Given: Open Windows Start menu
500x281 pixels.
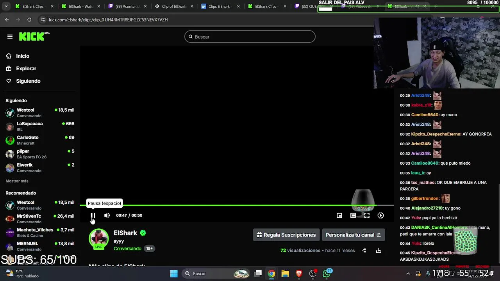Looking at the screenshot, I should pyautogui.click(x=174, y=274).
